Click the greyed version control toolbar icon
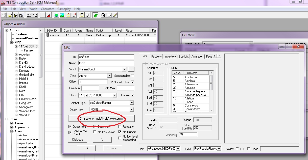The height and width of the screenshot is (160, 308). pos(4,15)
